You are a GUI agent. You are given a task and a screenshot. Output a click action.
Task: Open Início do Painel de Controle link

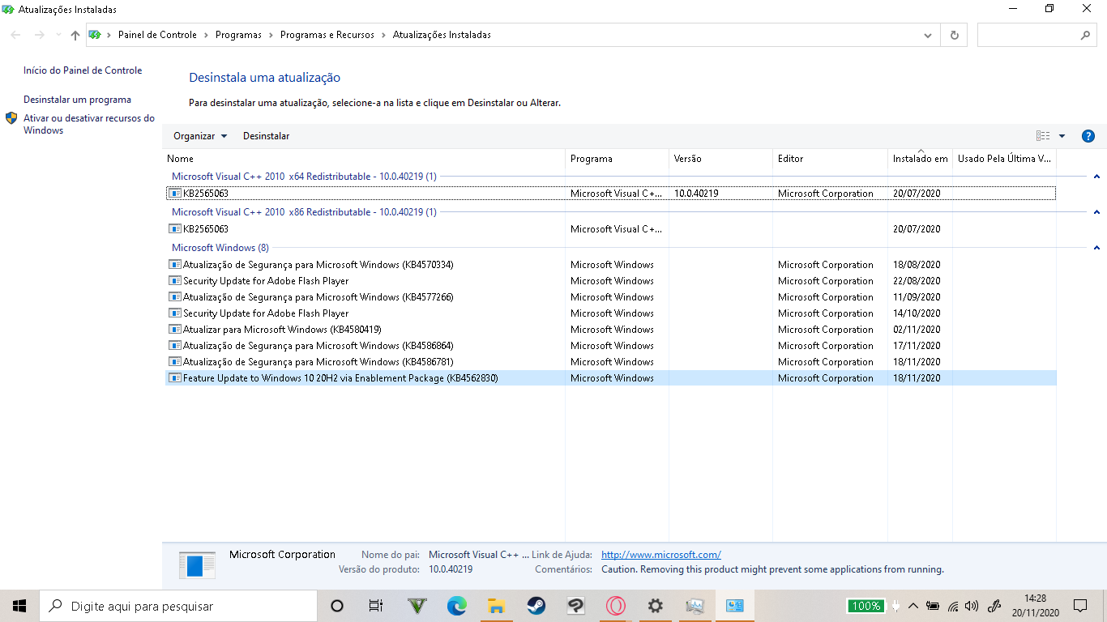(83, 70)
